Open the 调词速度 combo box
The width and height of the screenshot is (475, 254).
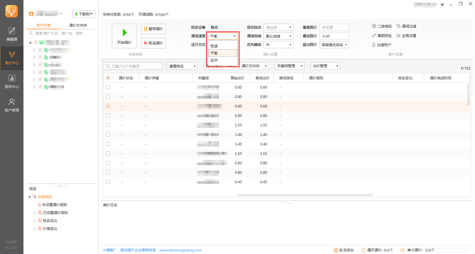(x=222, y=36)
